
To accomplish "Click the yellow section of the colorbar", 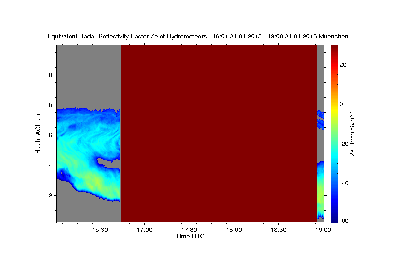I will pos(335,110).
